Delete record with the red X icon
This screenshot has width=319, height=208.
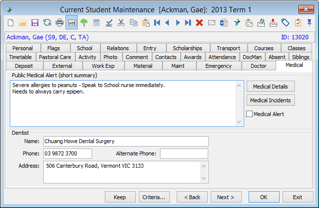(x=199, y=23)
